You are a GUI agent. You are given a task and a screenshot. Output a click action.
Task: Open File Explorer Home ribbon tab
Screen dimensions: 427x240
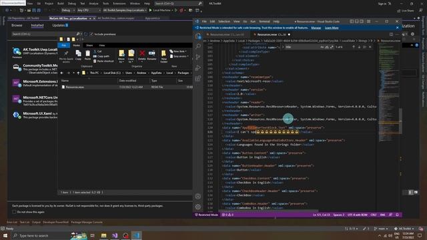(x=76, y=45)
